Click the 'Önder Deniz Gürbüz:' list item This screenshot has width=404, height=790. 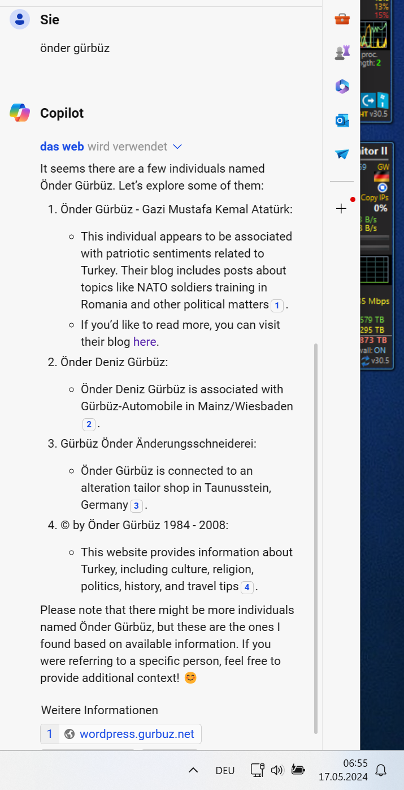(114, 362)
